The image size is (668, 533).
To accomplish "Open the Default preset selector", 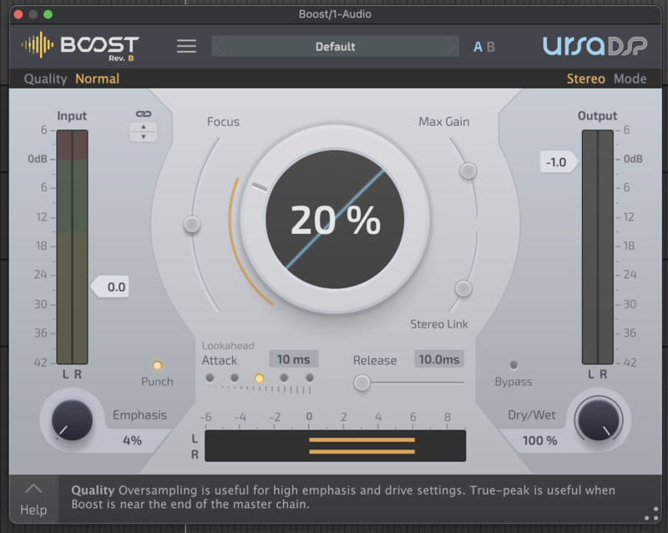I will (x=336, y=46).
